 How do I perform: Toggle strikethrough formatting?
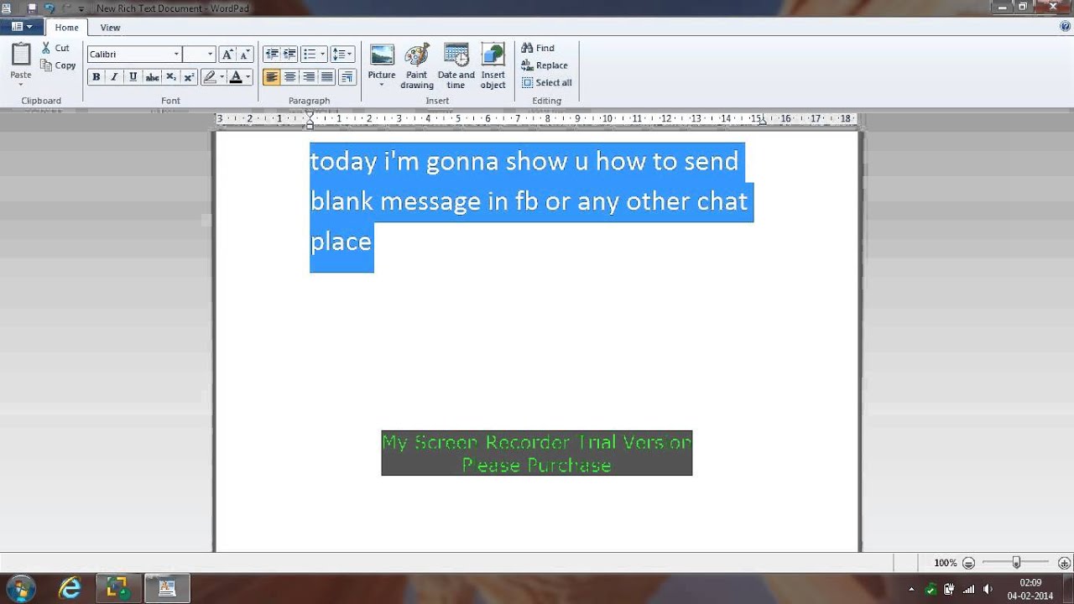152,77
